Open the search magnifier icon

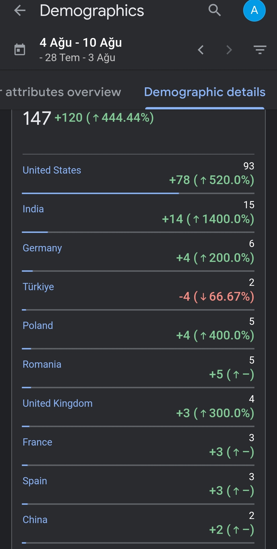pyautogui.click(x=214, y=11)
